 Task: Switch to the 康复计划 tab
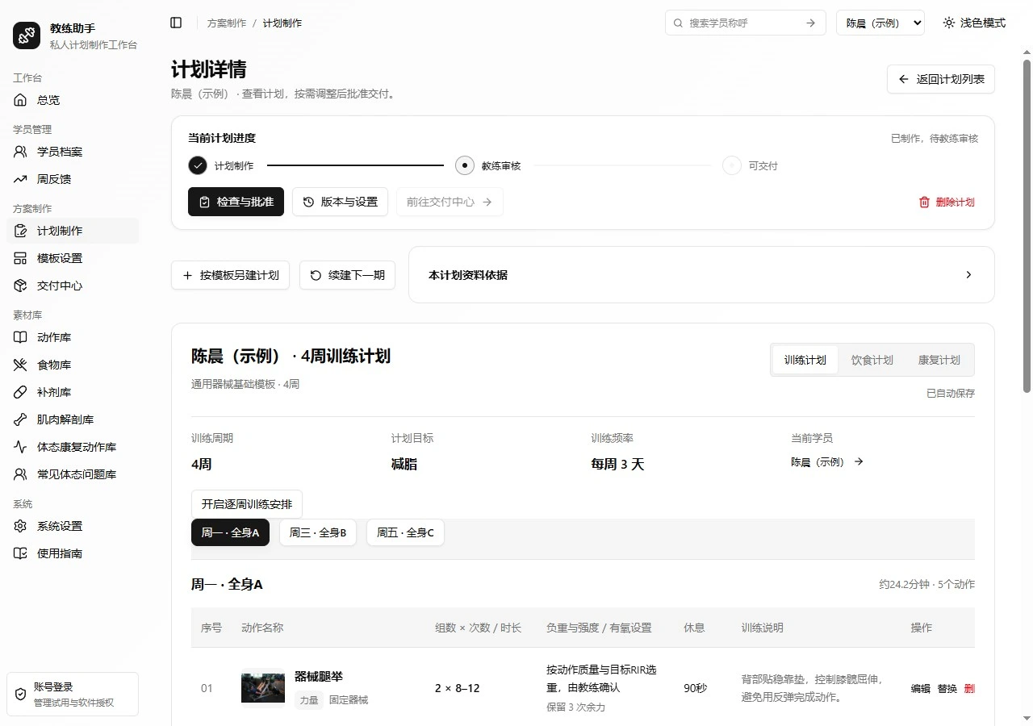[939, 360]
